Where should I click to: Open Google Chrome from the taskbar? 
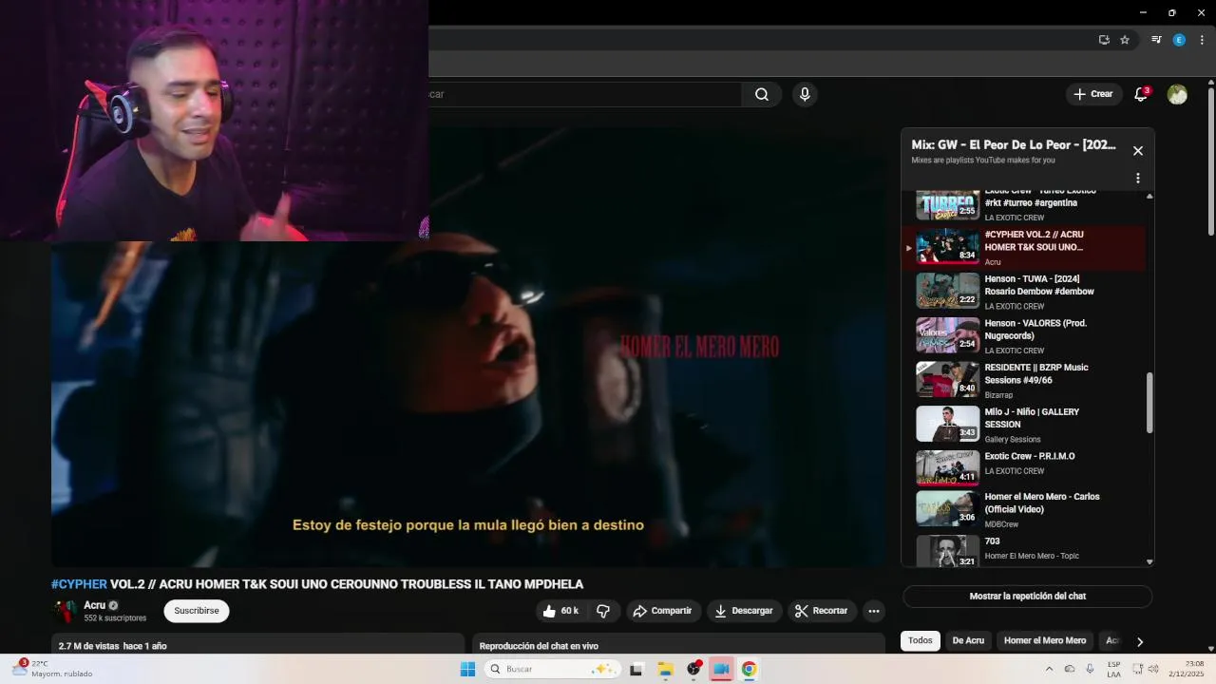(749, 669)
